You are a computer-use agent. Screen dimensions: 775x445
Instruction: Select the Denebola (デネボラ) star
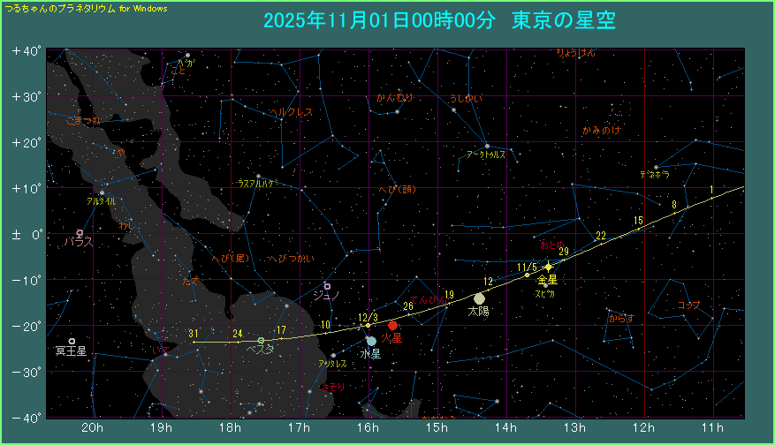coord(656,167)
